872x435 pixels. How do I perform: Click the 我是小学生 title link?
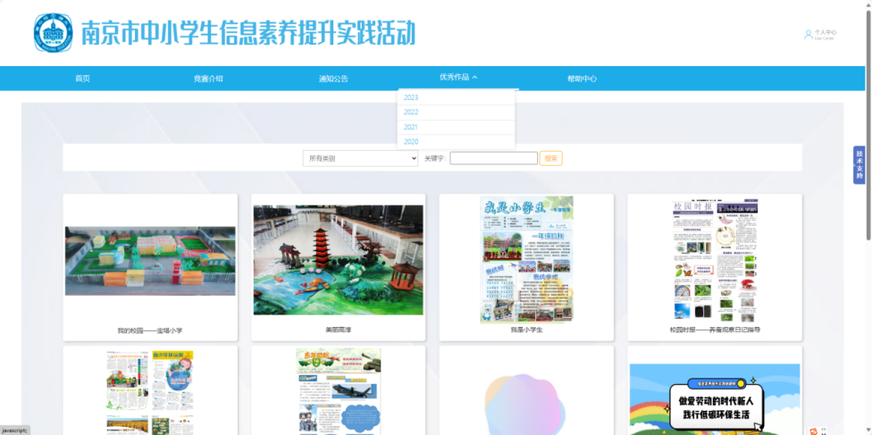526,330
